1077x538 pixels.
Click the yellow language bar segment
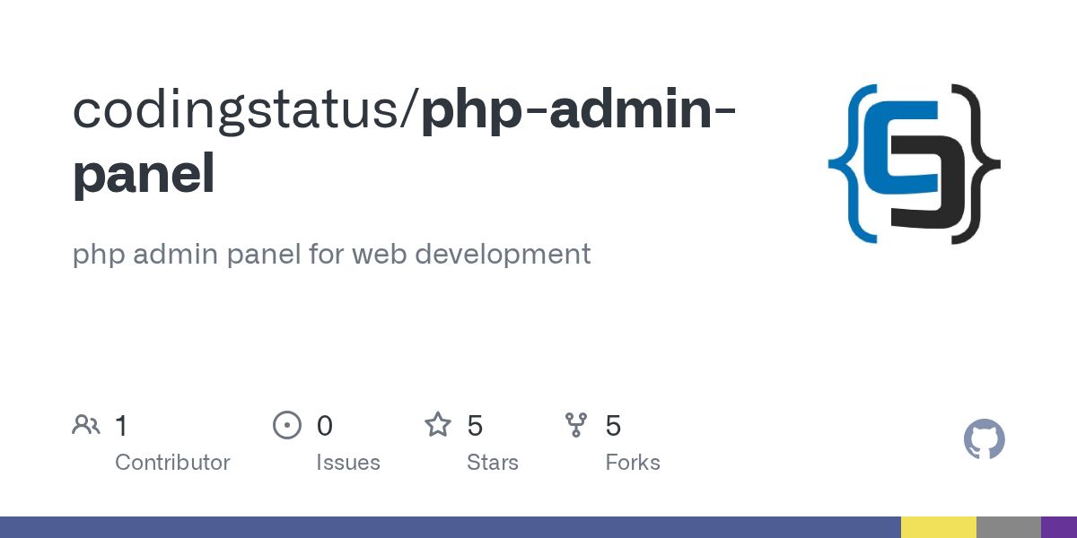(x=938, y=527)
